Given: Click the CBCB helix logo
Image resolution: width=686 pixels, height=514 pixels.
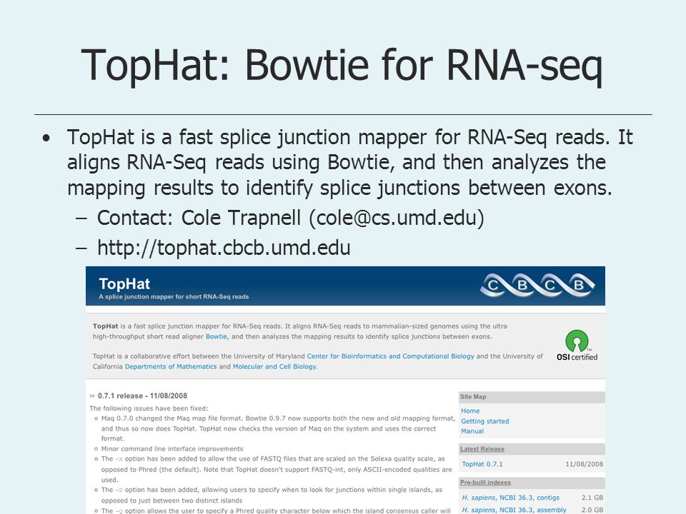Looking at the screenshot, I should click(537, 285).
